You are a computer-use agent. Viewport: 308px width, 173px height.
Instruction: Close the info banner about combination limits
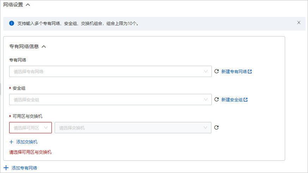coord(298,23)
